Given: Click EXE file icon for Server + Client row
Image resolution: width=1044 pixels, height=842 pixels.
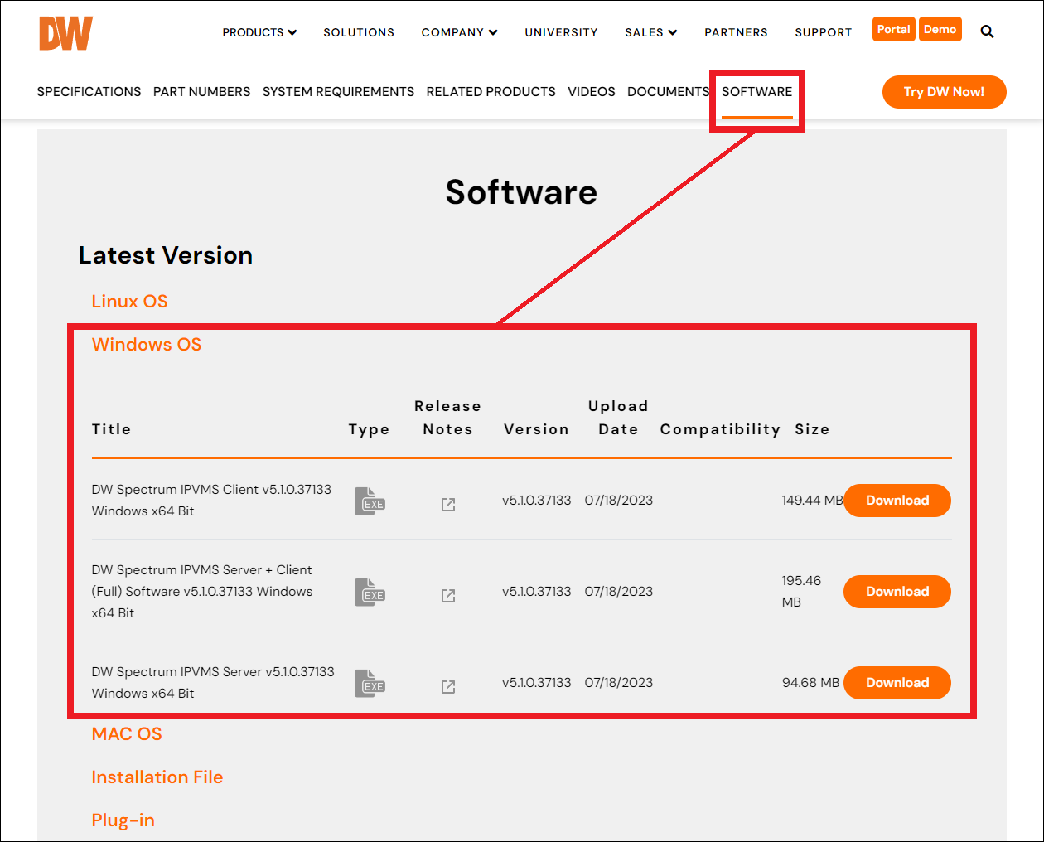Looking at the screenshot, I should tap(370, 593).
